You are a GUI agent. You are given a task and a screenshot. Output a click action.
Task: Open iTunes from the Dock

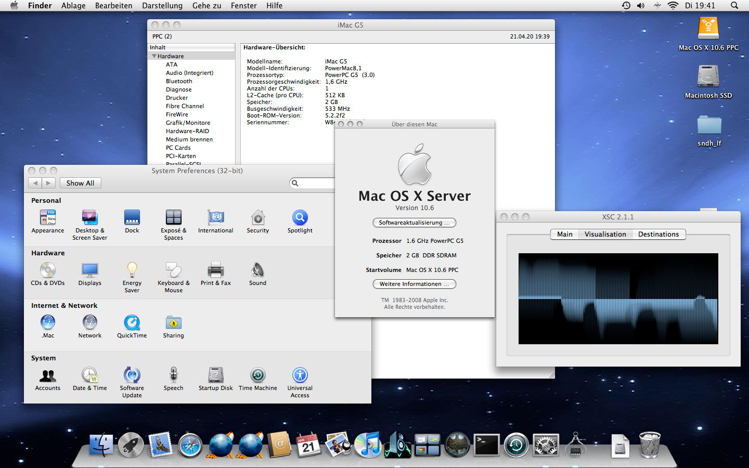[x=368, y=446]
